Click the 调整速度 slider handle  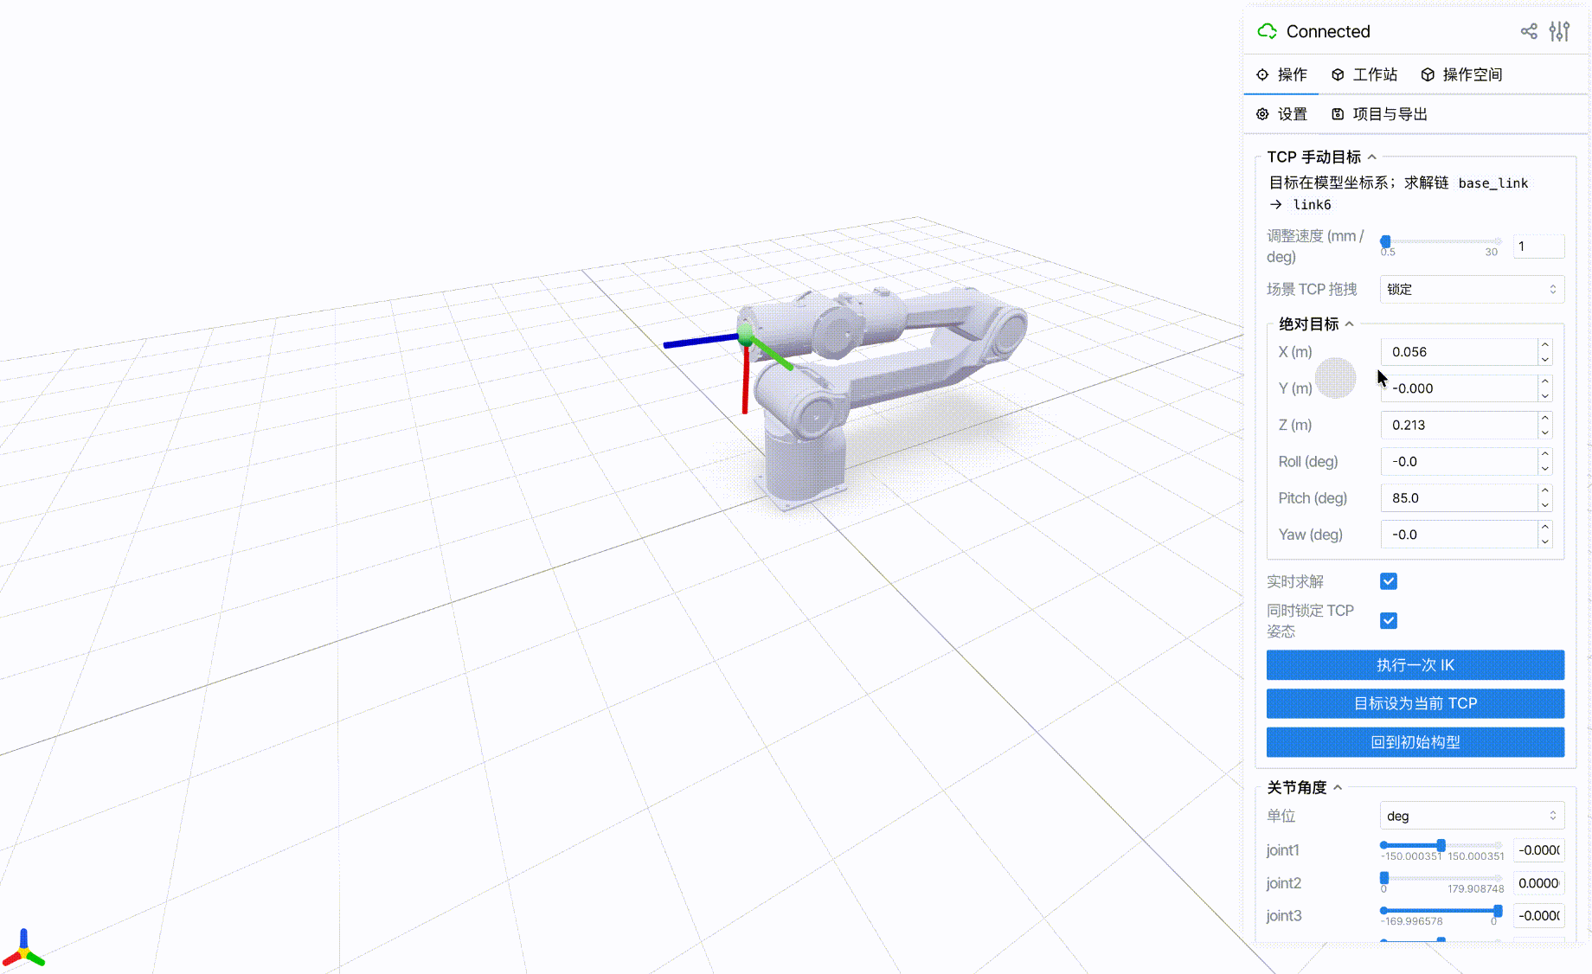[x=1385, y=241]
